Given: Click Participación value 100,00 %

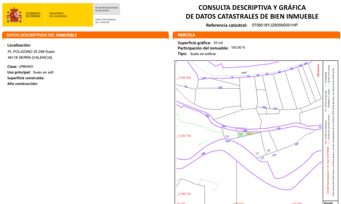Looking at the screenshot, I should (238, 47).
